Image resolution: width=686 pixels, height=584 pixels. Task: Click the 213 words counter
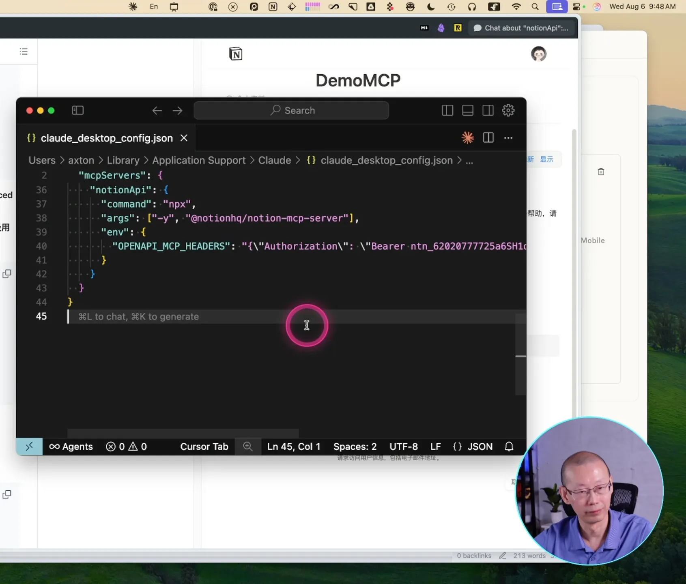529,556
